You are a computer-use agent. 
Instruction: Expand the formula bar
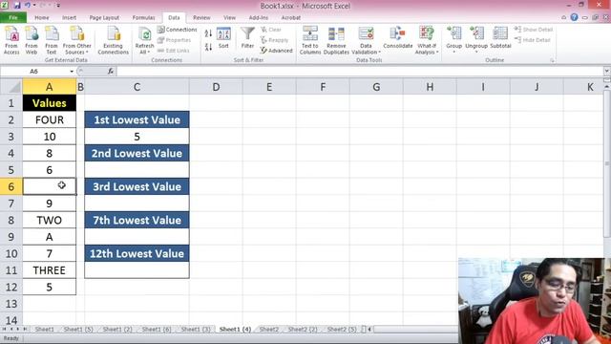(x=607, y=71)
